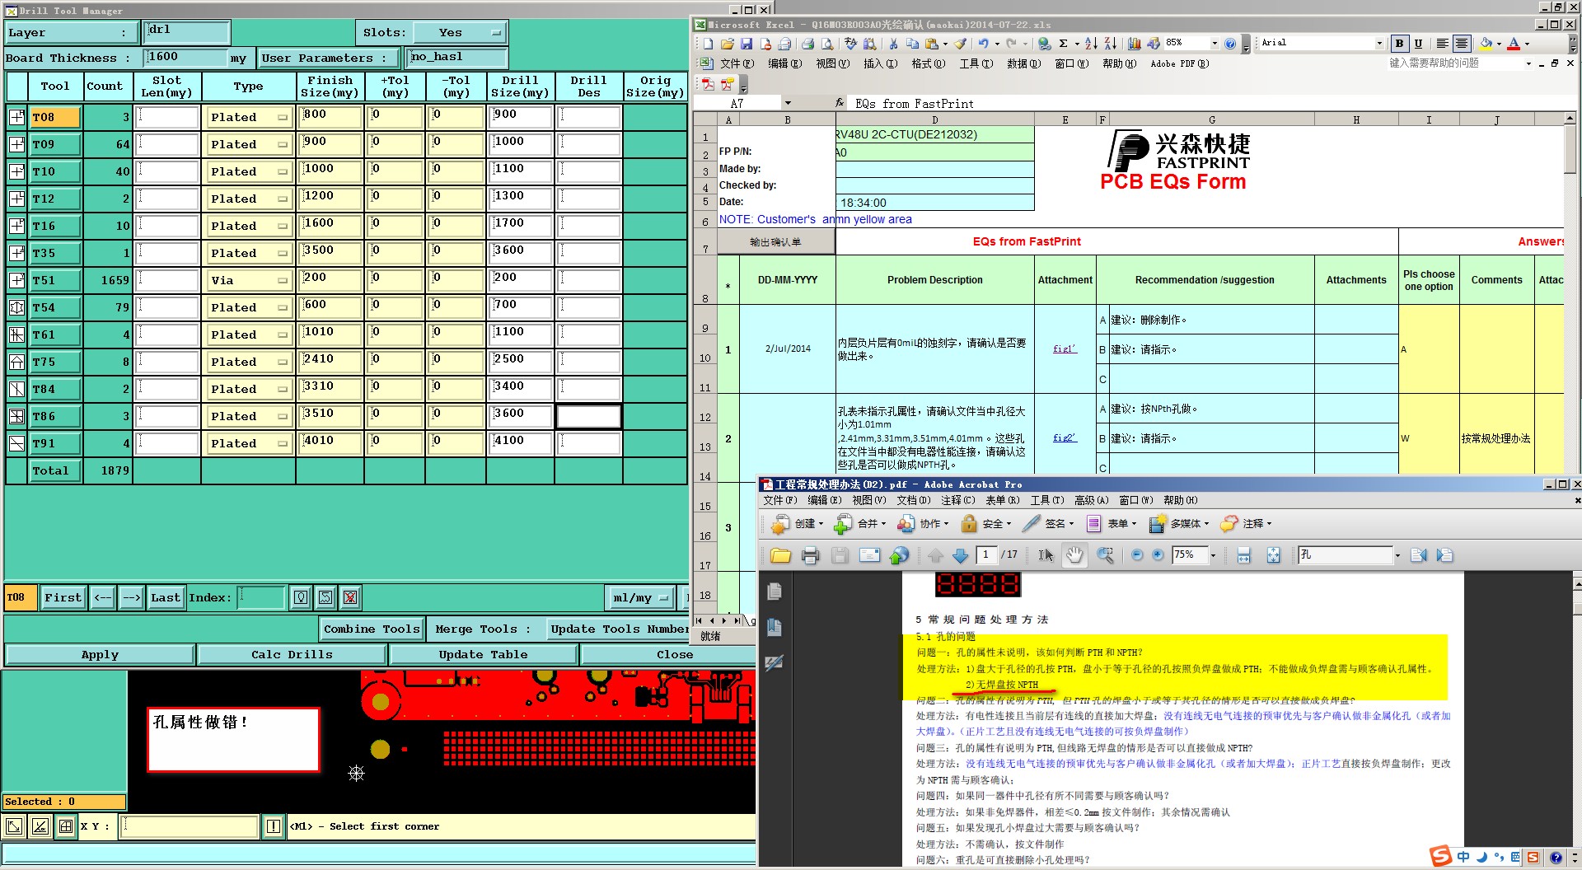The height and width of the screenshot is (870, 1582).
Task: Open Acrobat 高级(A) menu
Action: pos(1092,500)
